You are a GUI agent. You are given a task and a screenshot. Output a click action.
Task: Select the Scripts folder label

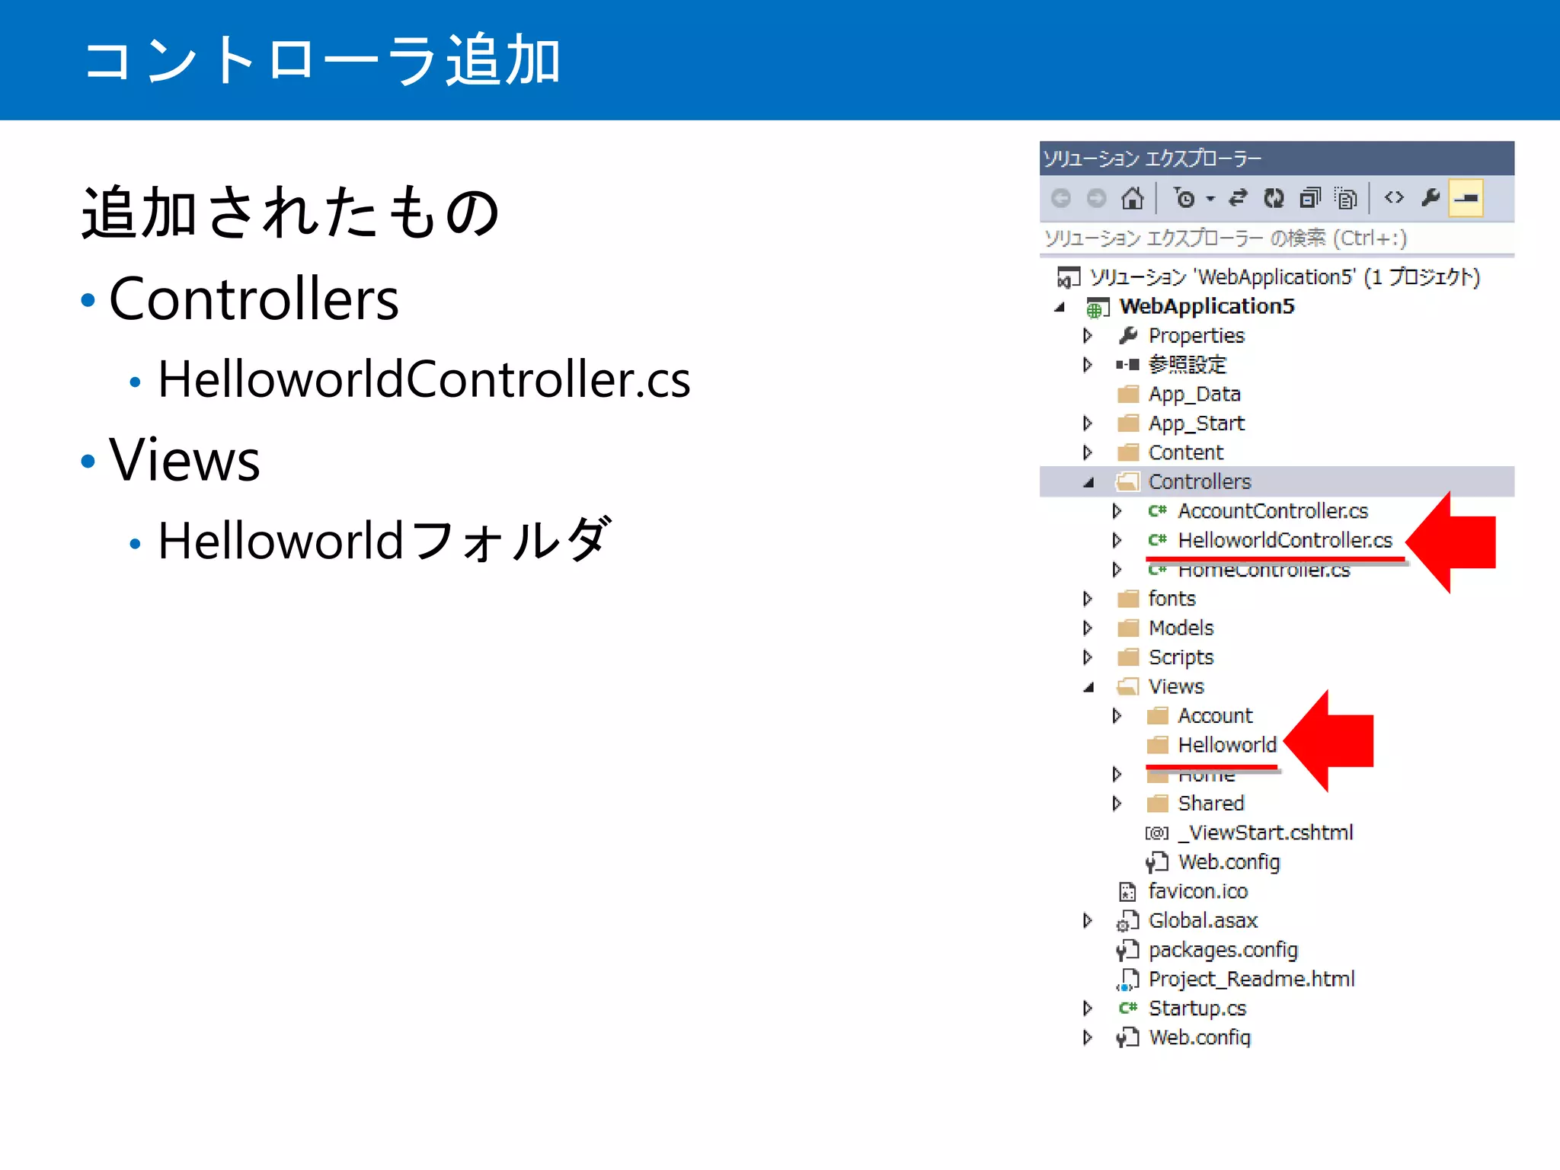pos(1181,657)
